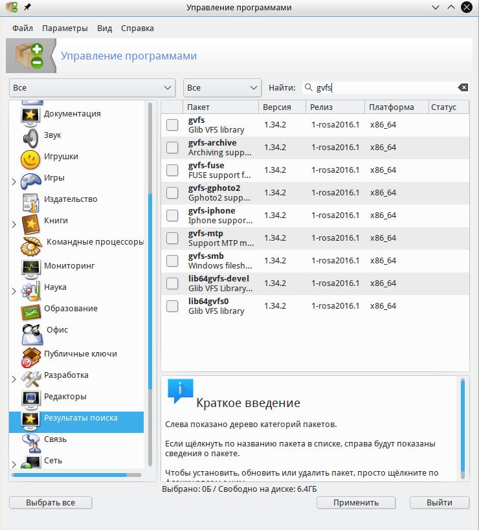The height and width of the screenshot is (530, 479).
Task: Click the Офис category icon
Action: (x=32, y=334)
